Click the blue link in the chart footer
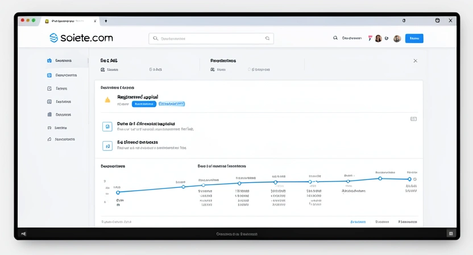This screenshot has height=255, width=473. tap(358, 222)
